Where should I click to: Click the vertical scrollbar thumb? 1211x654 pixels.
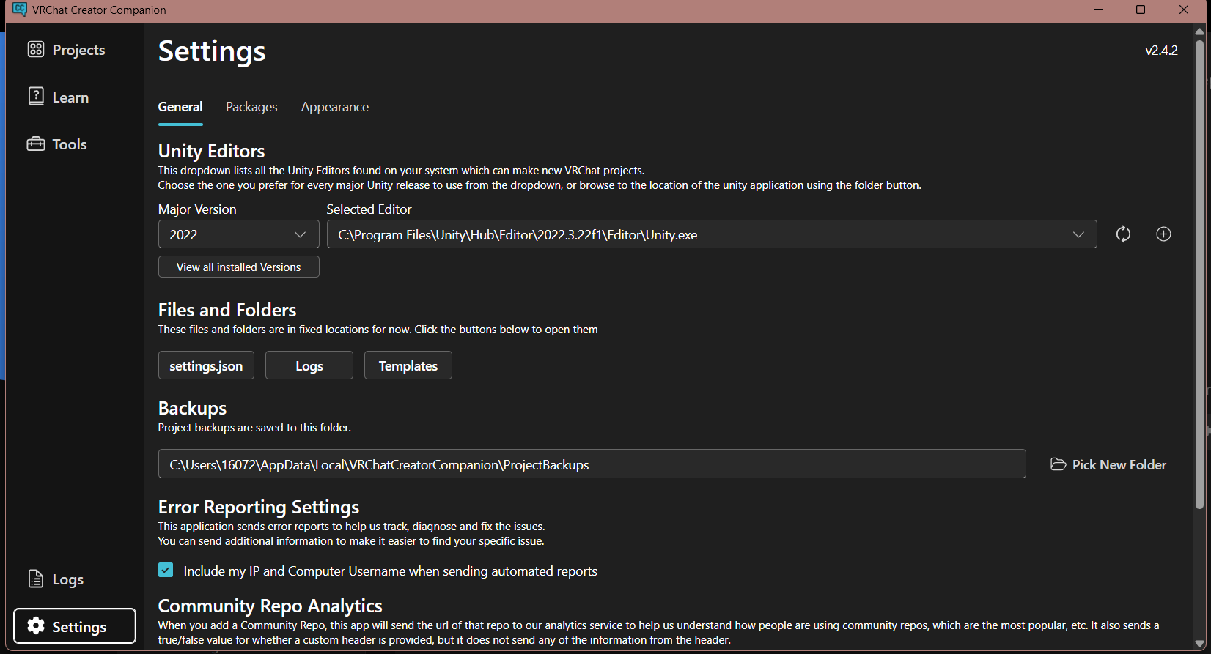pyautogui.click(x=1199, y=271)
